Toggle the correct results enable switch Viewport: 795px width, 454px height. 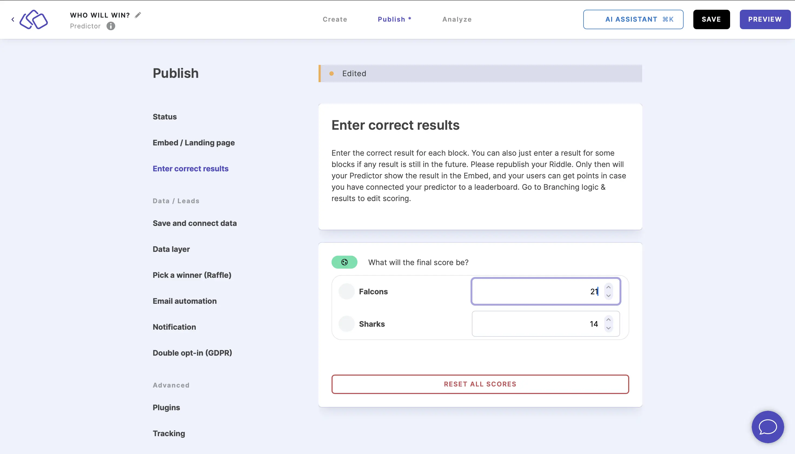pyautogui.click(x=345, y=262)
